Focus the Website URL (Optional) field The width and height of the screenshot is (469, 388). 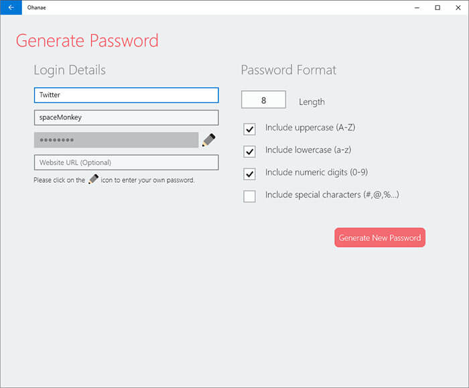(127, 163)
